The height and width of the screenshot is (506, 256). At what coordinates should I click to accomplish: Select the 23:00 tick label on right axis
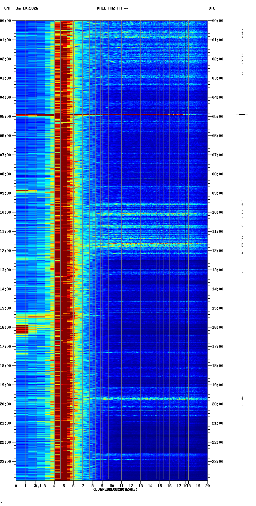coord(218,462)
